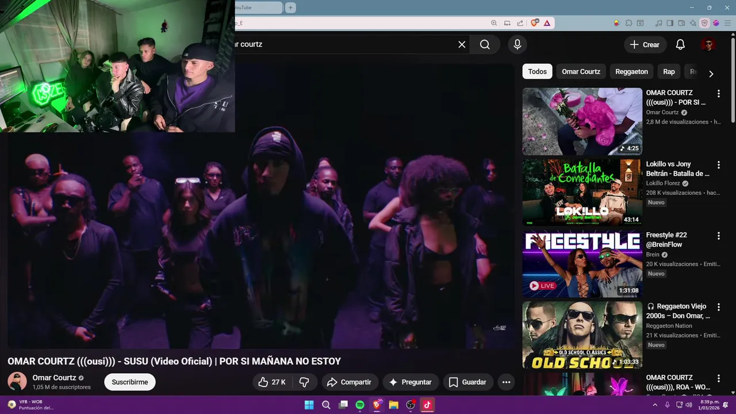Click the Suscribirme button
This screenshot has width=736, height=414.
pos(130,382)
